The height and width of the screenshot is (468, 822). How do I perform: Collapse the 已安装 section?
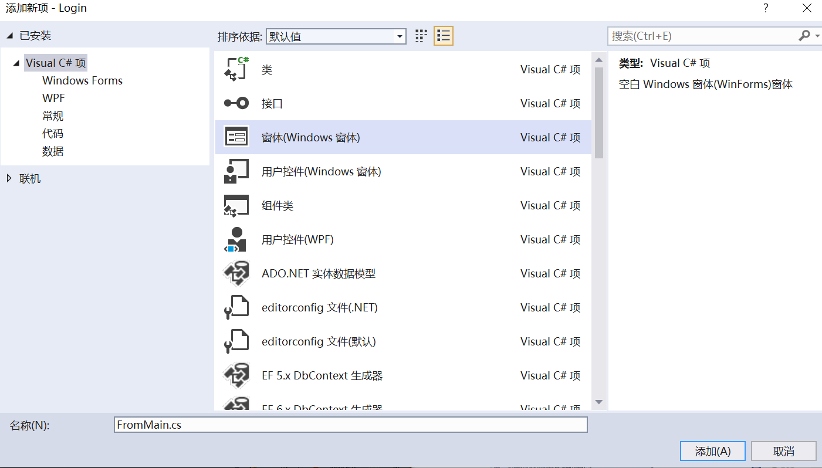[x=10, y=36]
